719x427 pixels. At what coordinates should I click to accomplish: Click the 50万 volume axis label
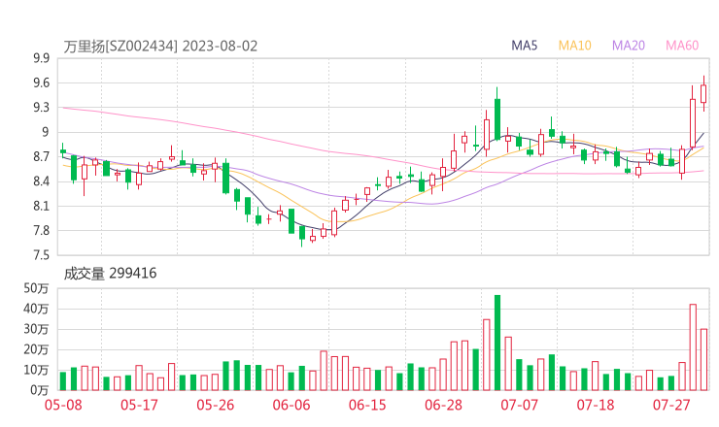click(36, 288)
